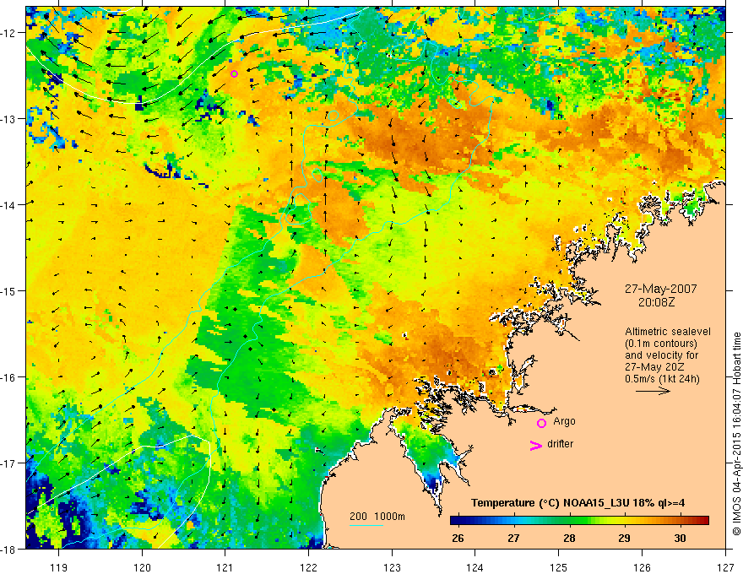Select the '27-May-2007' date text
The image size is (743, 574).
(x=660, y=289)
